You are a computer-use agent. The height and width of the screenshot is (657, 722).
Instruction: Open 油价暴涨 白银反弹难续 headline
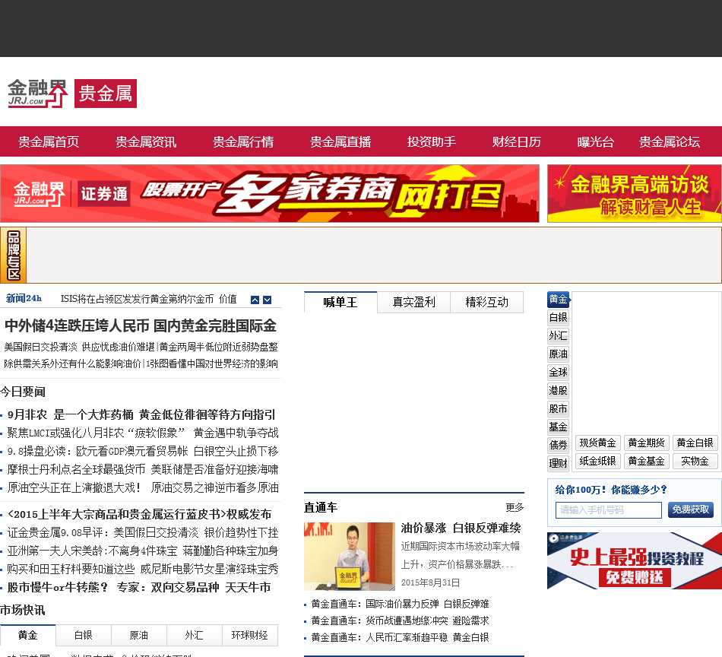(x=461, y=528)
